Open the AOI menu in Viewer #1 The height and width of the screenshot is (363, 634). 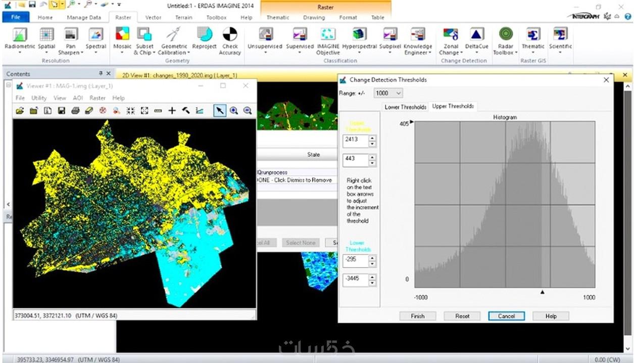point(78,98)
